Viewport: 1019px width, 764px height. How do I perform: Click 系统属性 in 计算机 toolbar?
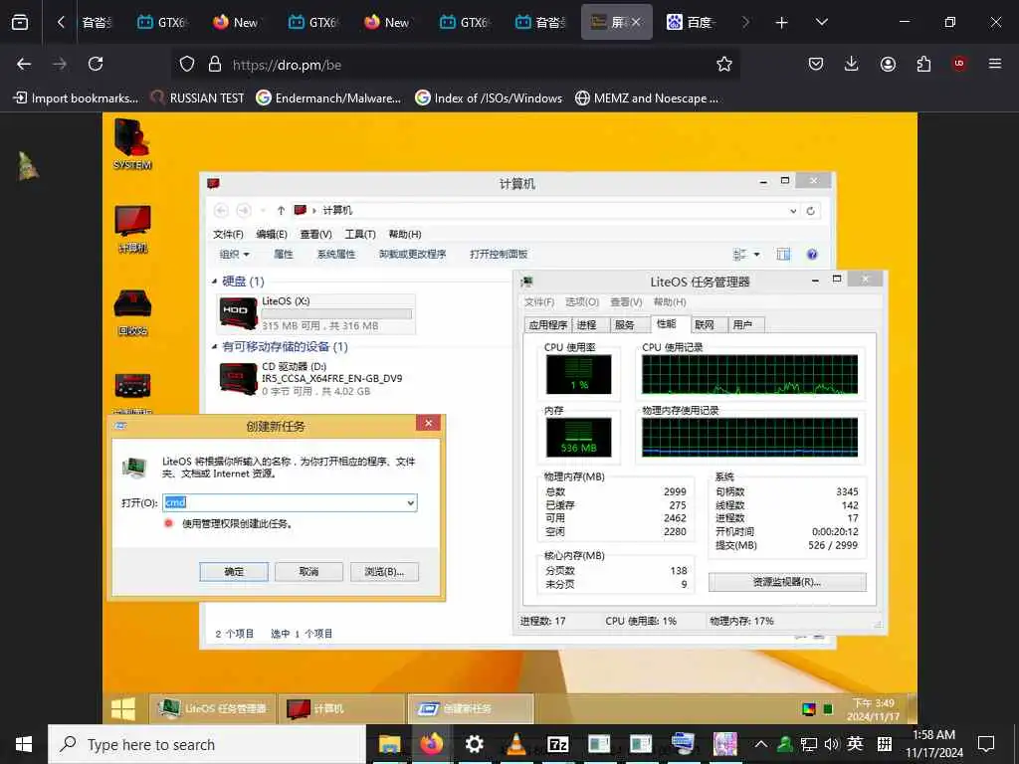[336, 254]
